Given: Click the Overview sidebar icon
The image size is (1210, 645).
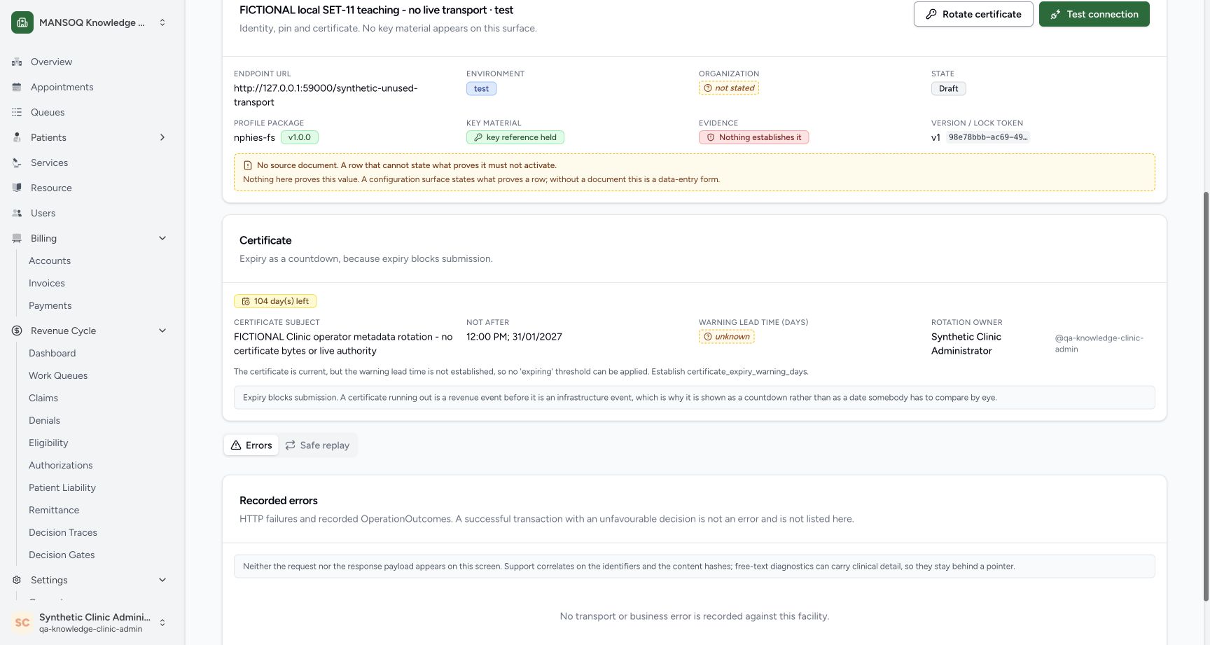Looking at the screenshot, I should coord(17,62).
